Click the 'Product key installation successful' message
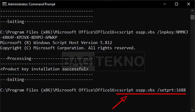This screenshot has height=112, width=195. (x=44, y=69)
